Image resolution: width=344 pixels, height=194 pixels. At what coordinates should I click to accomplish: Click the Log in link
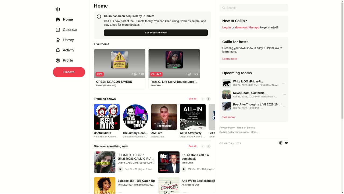tap(227, 27)
